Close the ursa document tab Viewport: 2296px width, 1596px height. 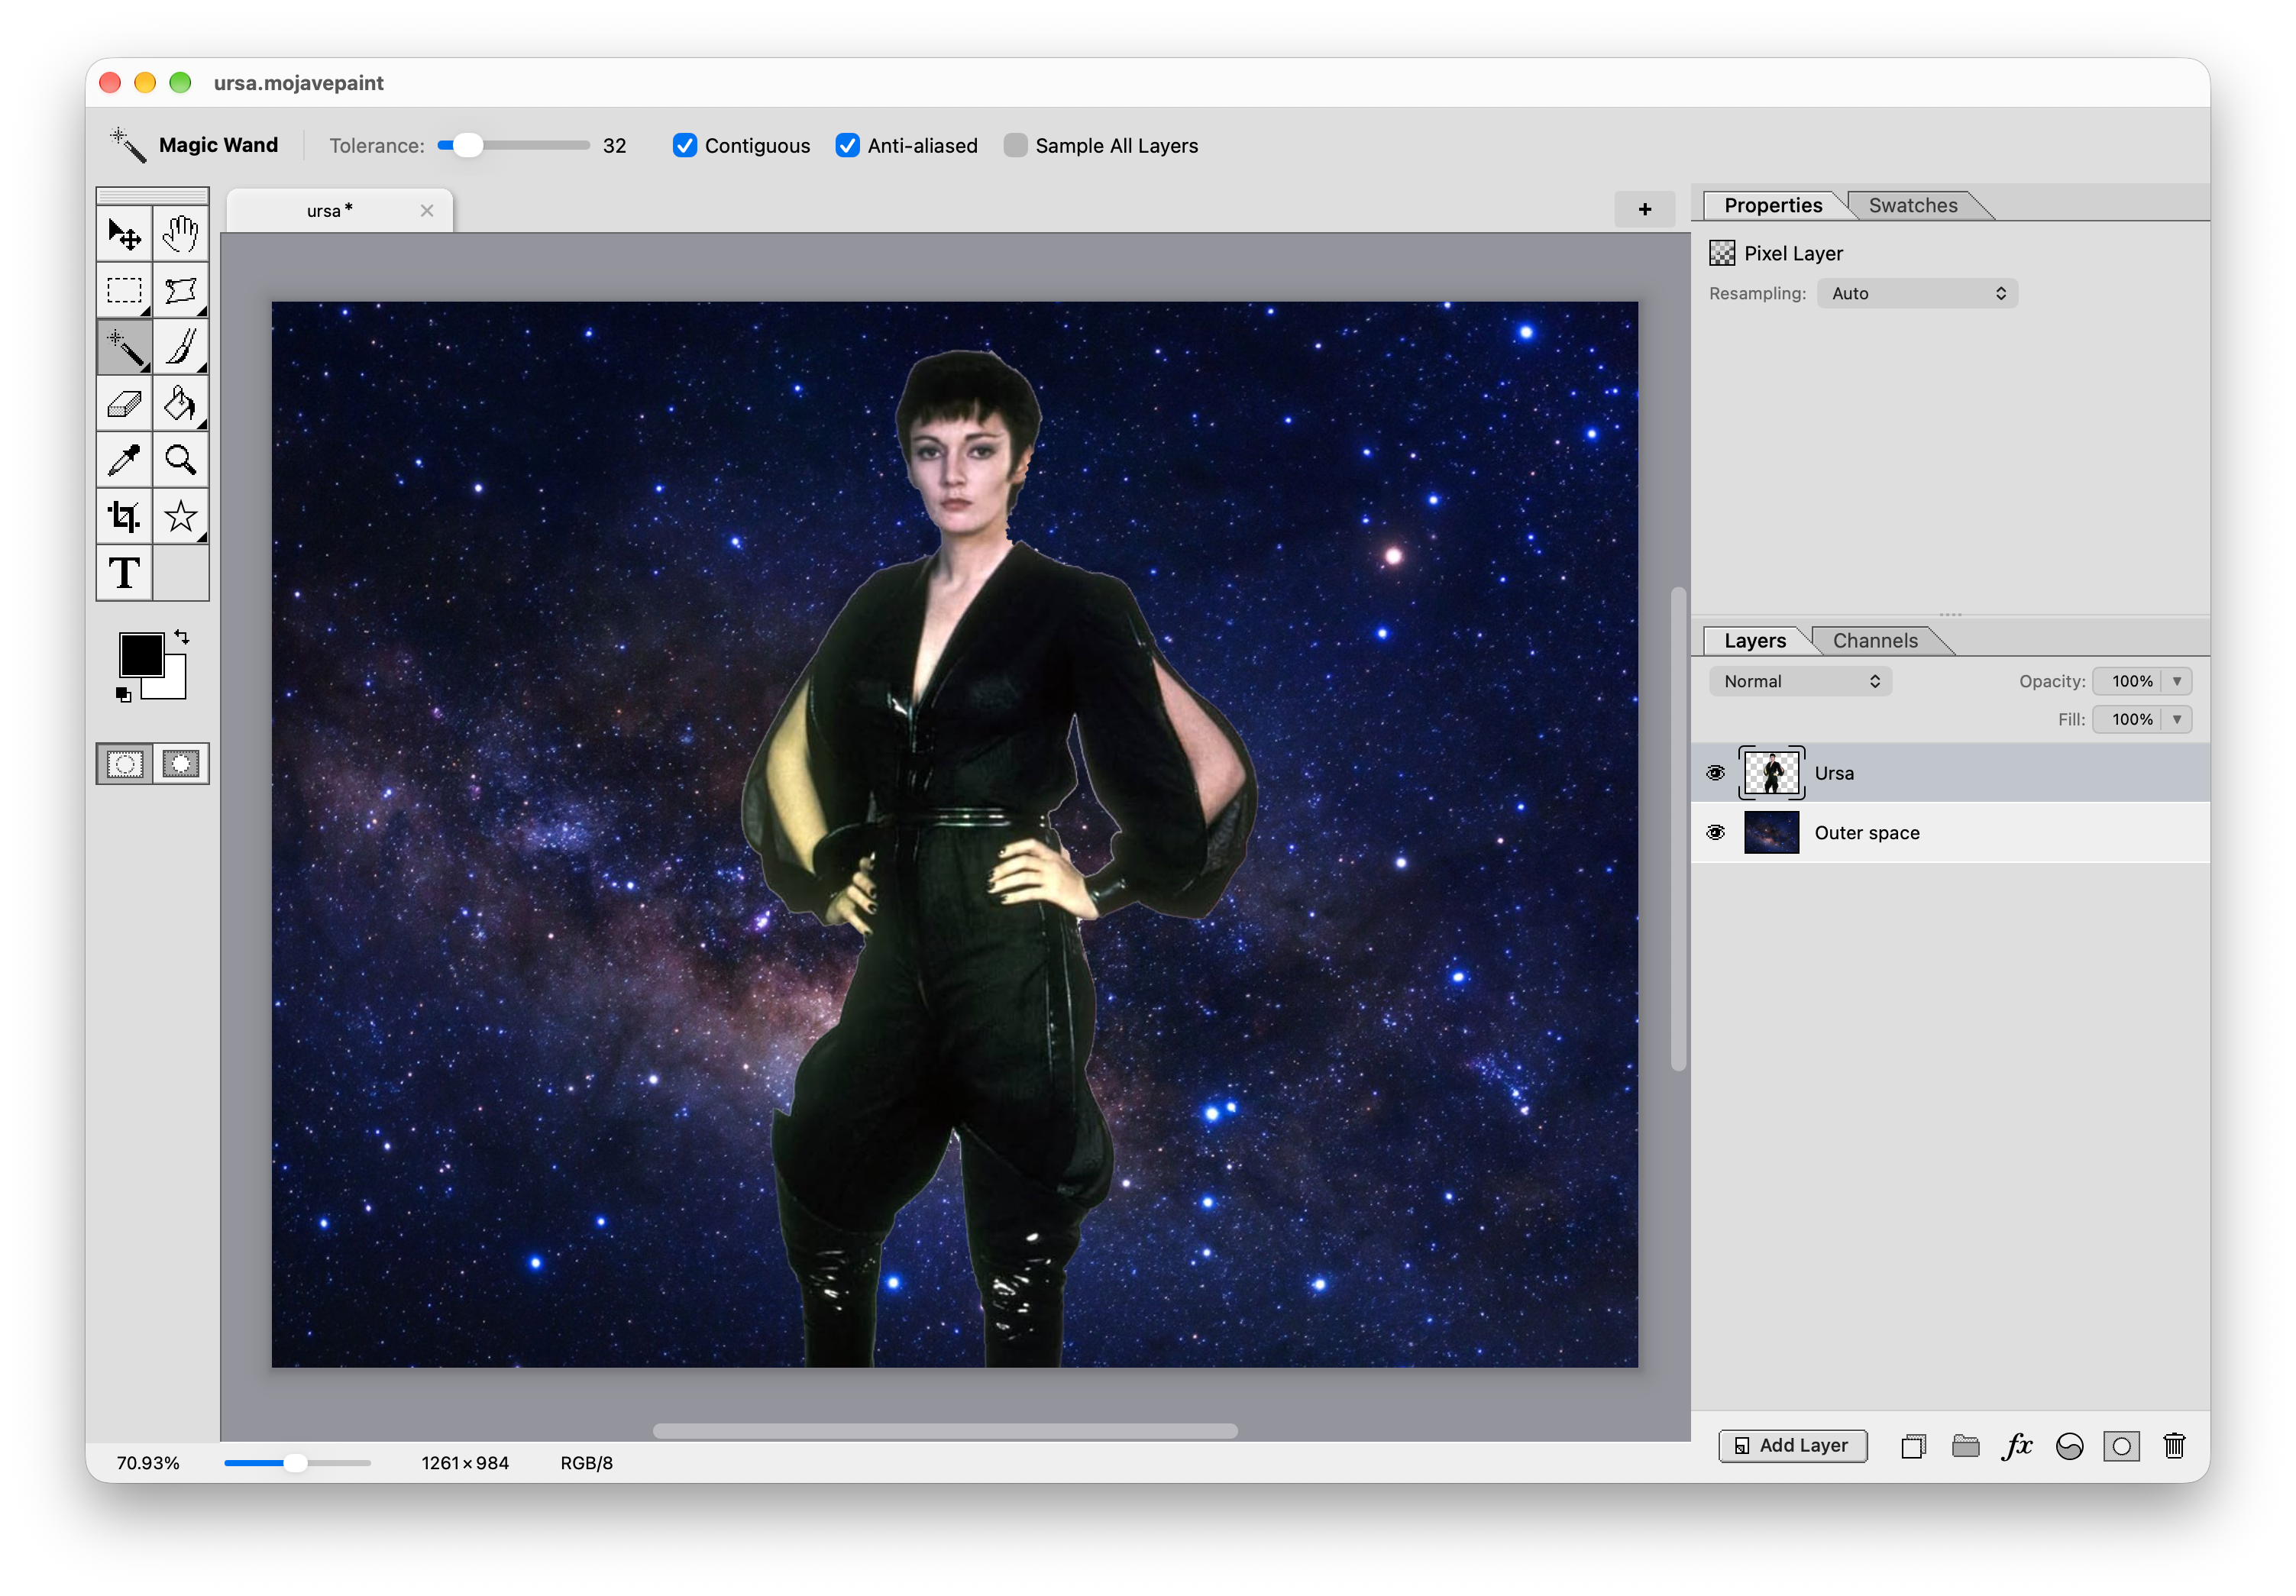427,211
